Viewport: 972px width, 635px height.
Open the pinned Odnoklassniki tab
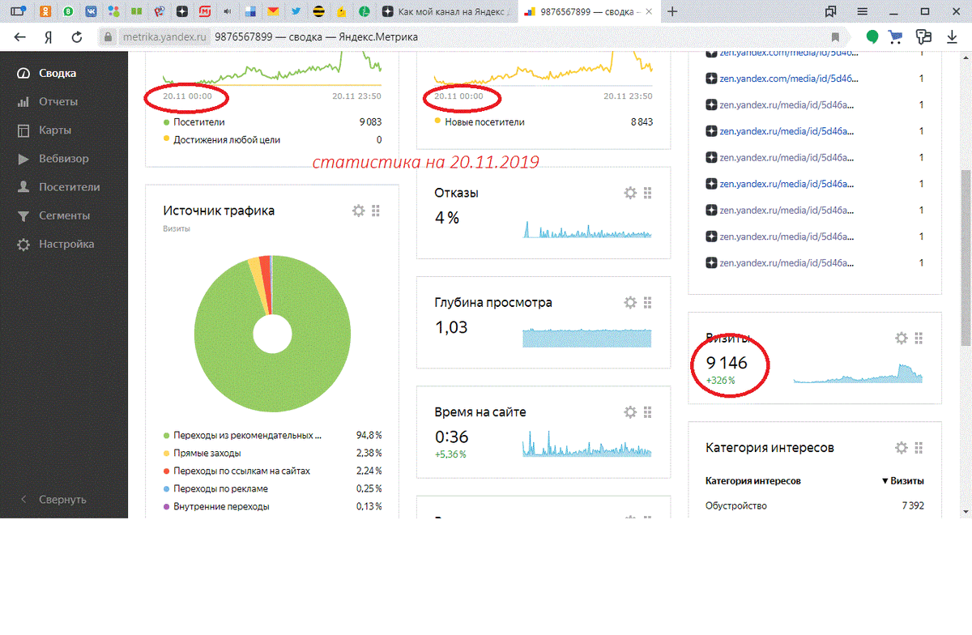point(47,12)
